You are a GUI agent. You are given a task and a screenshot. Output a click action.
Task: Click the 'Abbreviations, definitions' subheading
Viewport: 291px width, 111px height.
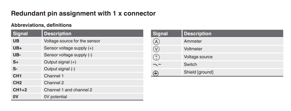coord(41,25)
